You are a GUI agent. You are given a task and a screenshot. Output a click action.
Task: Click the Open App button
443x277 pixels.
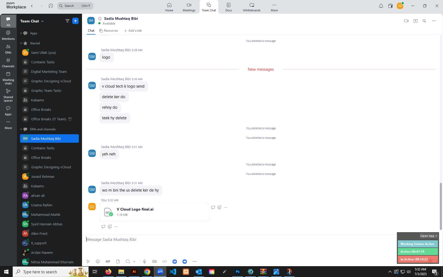click(429, 236)
